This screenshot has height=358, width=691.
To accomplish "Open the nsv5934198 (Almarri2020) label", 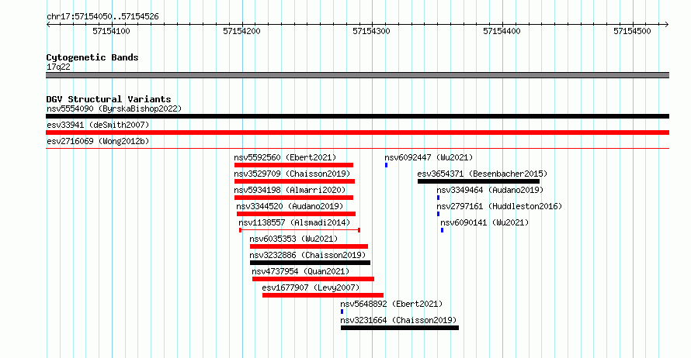I will click(290, 190).
